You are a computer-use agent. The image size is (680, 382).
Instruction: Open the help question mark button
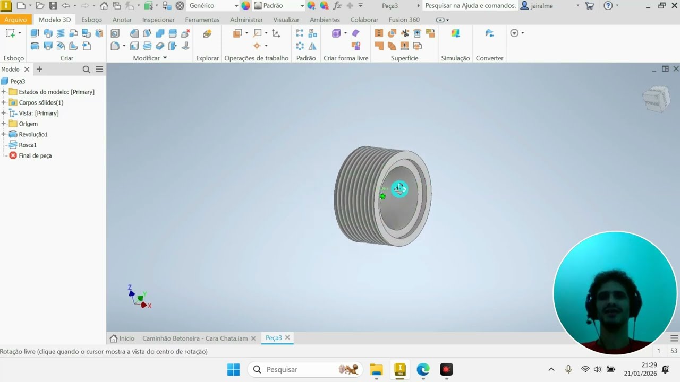coord(608,6)
